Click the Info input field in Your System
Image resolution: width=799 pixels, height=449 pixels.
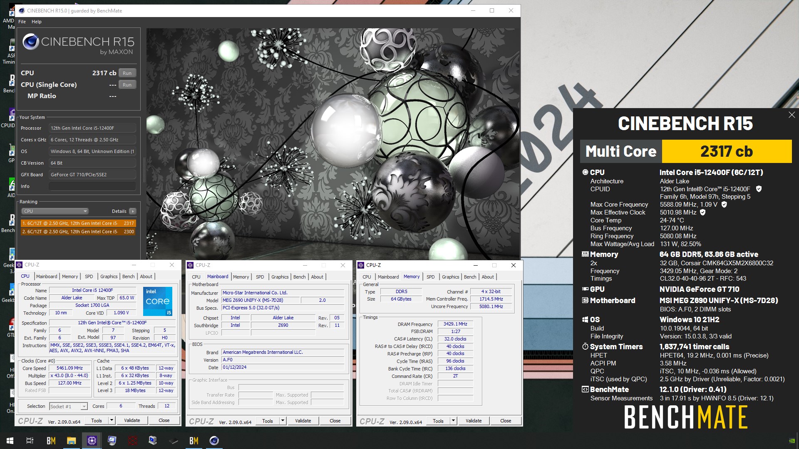pos(92,186)
